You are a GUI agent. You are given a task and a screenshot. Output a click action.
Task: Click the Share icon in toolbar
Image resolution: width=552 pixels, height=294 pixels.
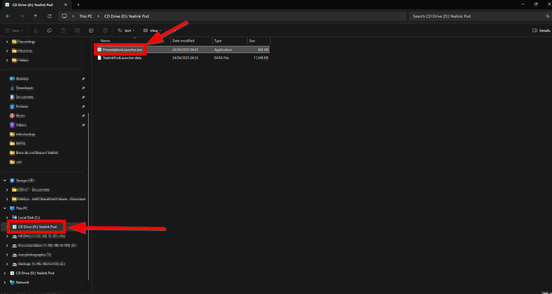[91, 30]
